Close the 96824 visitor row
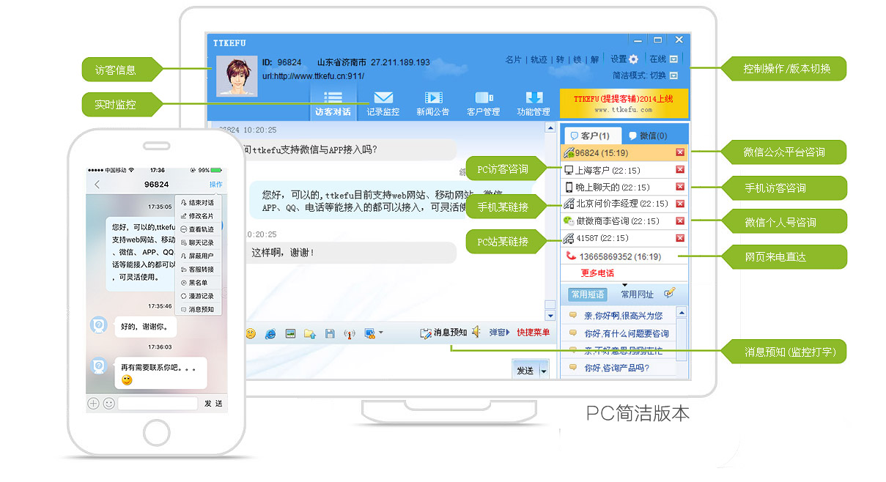This screenshot has width=886, height=482. 680,152
